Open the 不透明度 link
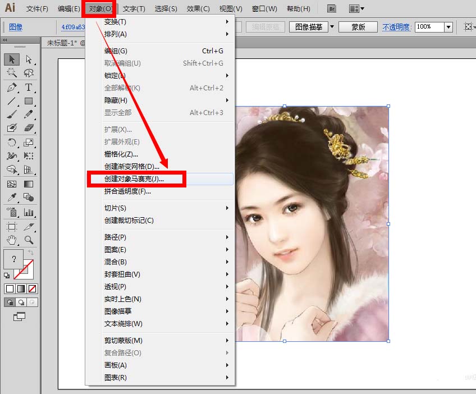The width and height of the screenshot is (476, 394). 396,27
